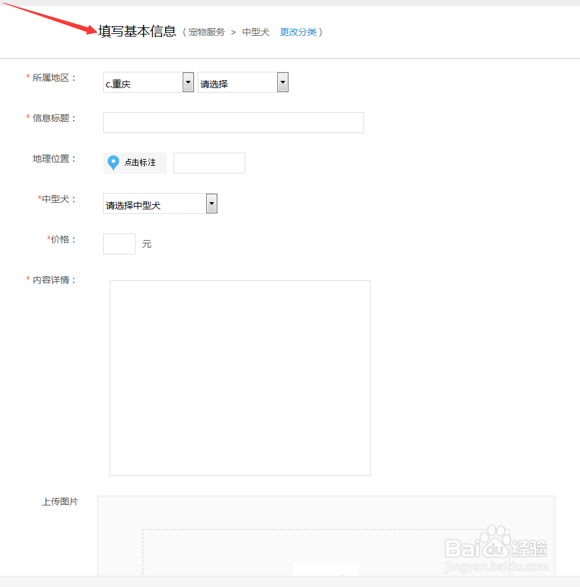The width and height of the screenshot is (580, 587).
Task: Click the location name box beside 点击标注
Action: click(x=209, y=162)
